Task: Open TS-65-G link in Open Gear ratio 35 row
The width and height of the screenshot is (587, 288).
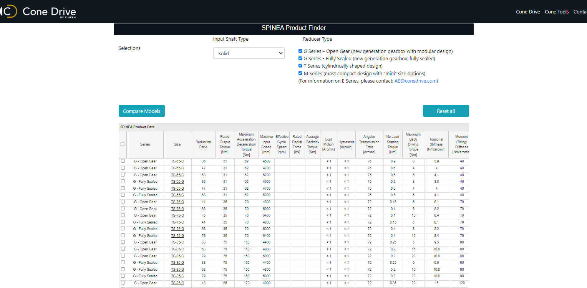Action: [177, 161]
